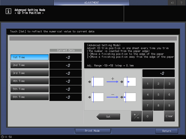Image resolution: width=186 pixels, height=139 pixels.
Task: Open the ADJUSTMENT tab
Action: (x=91, y=3)
